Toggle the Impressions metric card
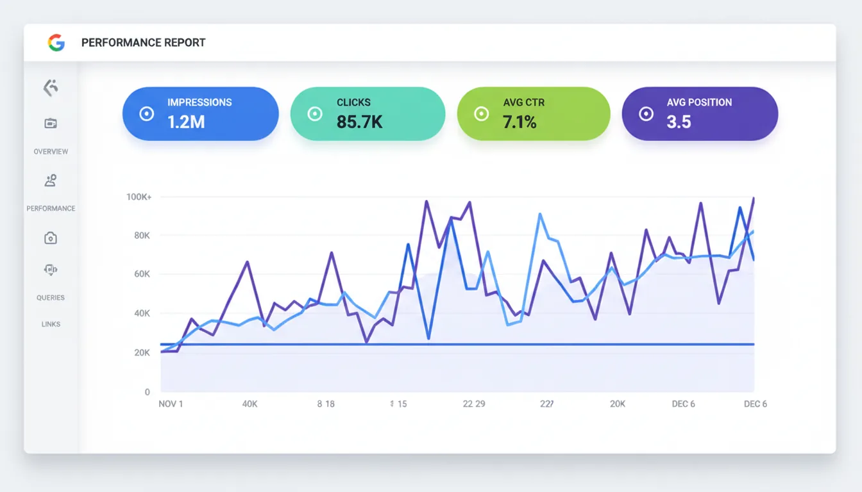Viewport: 862px width, 492px height. pyautogui.click(x=200, y=113)
